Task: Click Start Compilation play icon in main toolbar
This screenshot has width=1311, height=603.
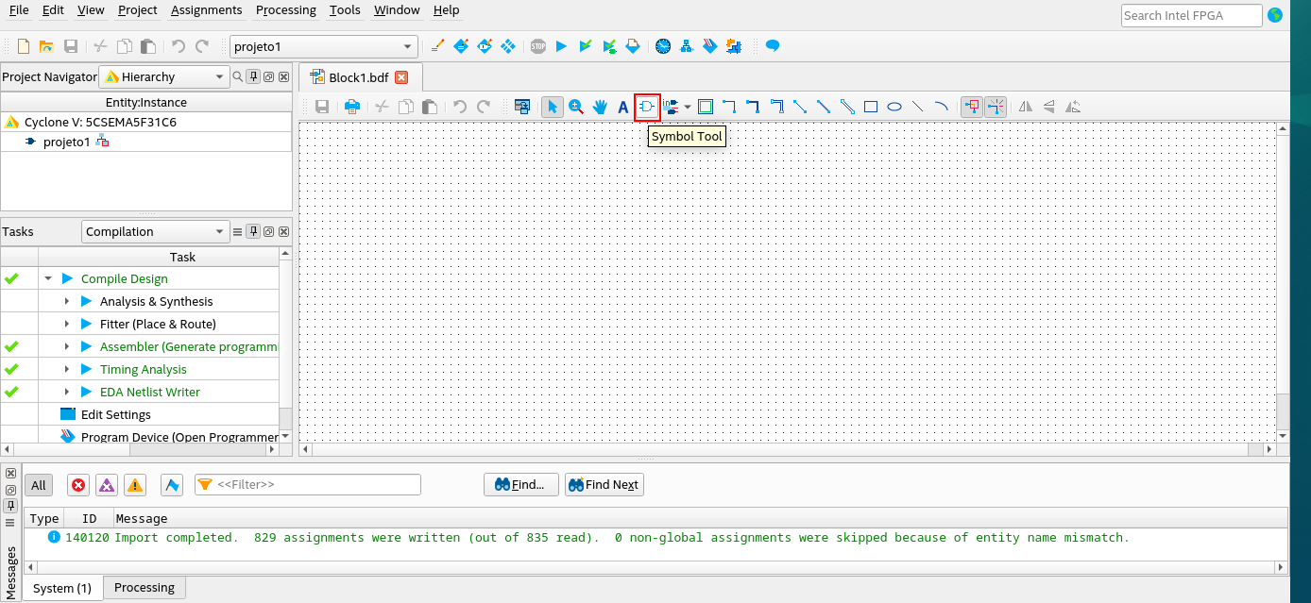Action: pyautogui.click(x=562, y=46)
